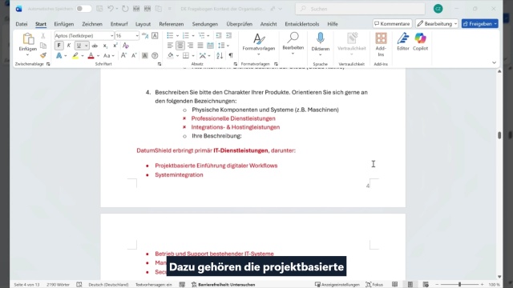The height and width of the screenshot is (288, 513).
Task: Collapse the ribbon with chevron
Action: [x=494, y=62]
